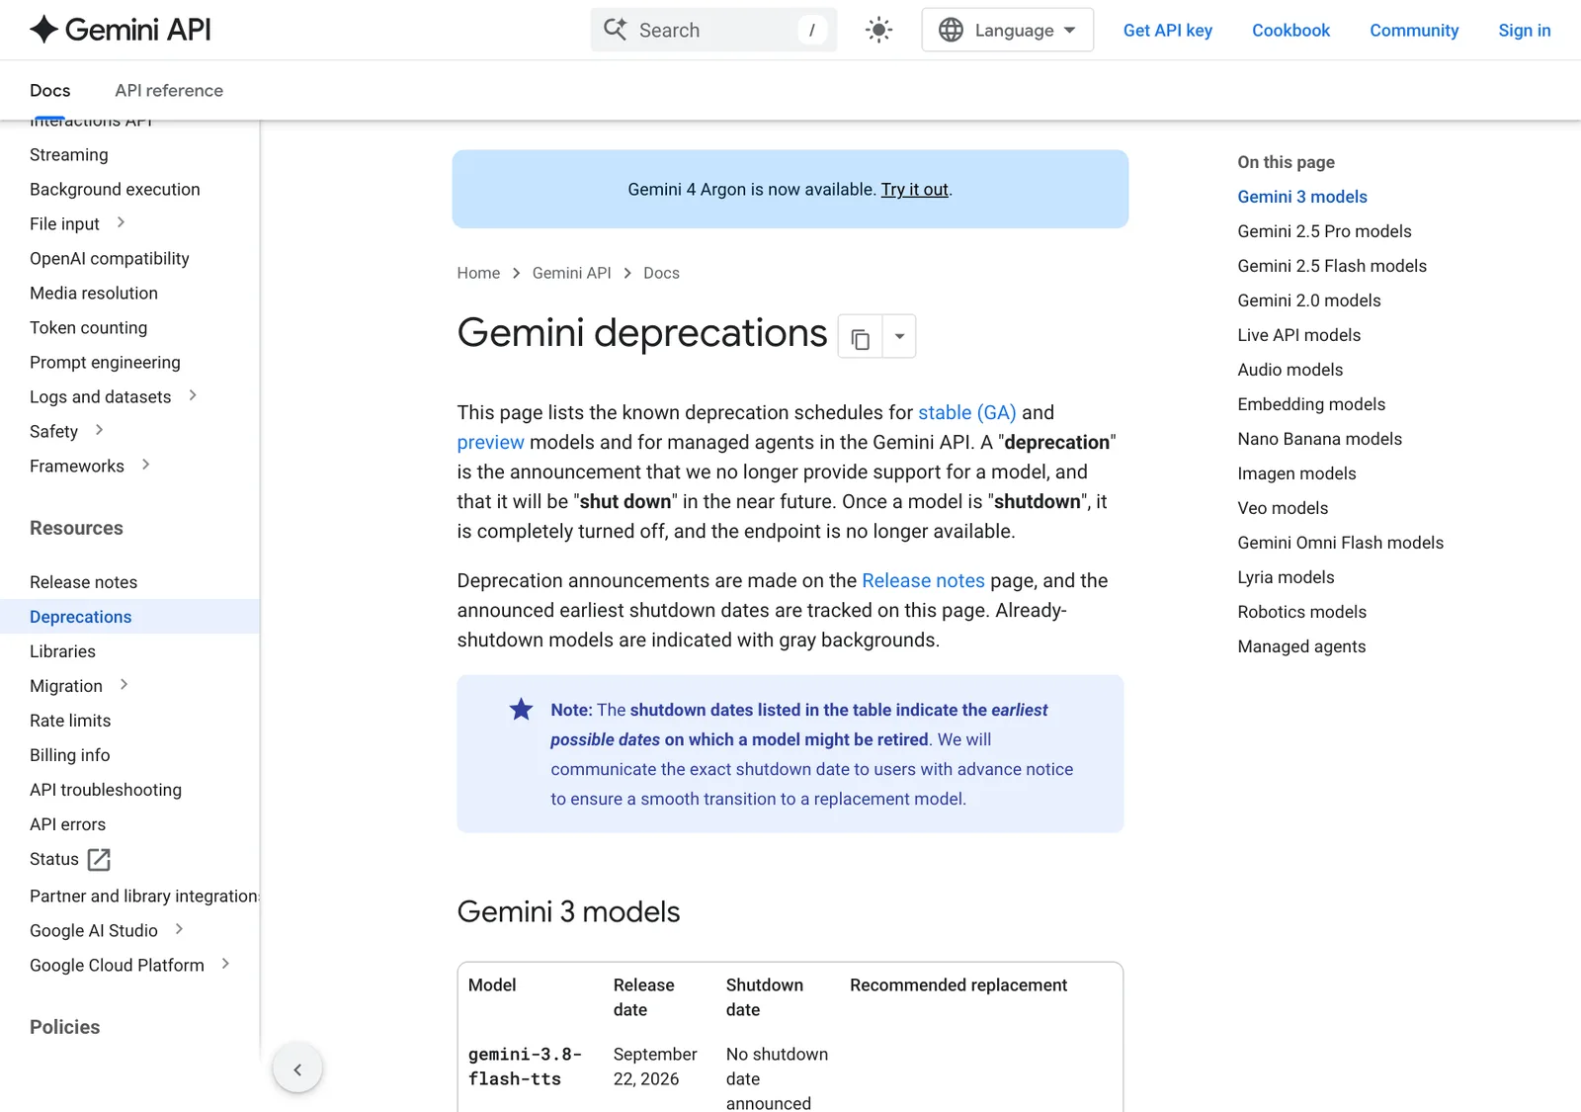Expand the File input chevron
Screen dimensions: 1581x1112
tap(121, 222)
